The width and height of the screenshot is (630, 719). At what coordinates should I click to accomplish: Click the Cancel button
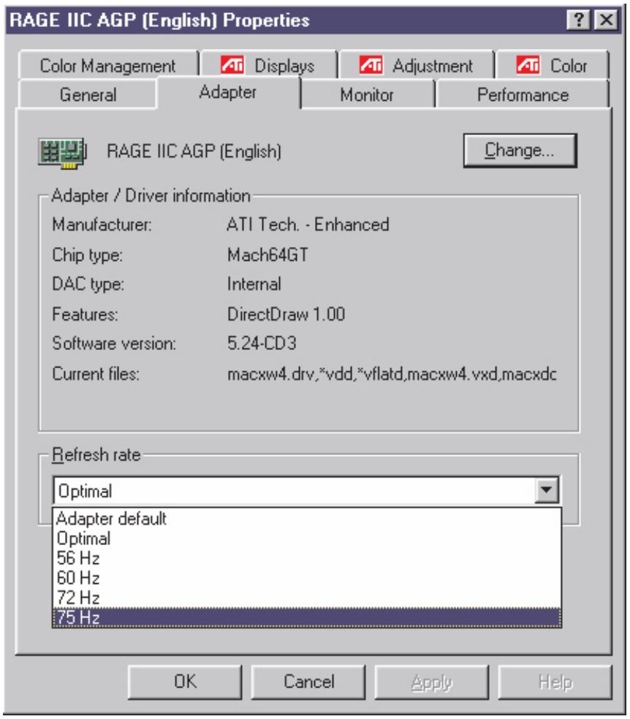[308, 682]
